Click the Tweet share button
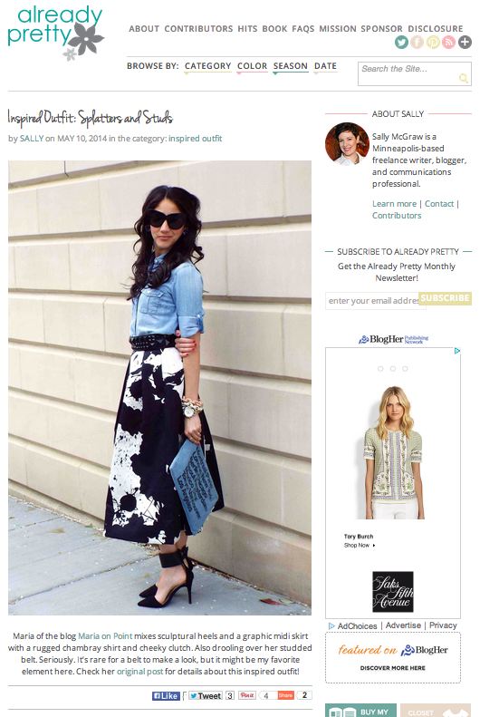This screenshot has width=499, height=717. point(206,696)
